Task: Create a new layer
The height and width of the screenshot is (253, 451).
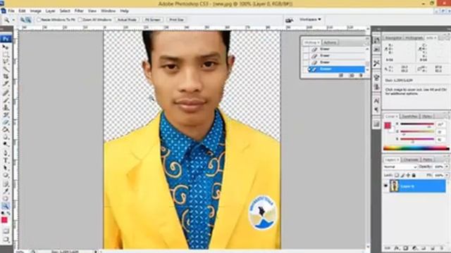Action: pyautogui.click(x=433, y=248)
